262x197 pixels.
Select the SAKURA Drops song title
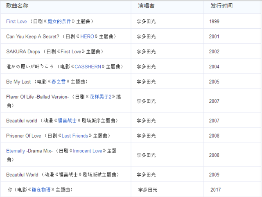23,52
